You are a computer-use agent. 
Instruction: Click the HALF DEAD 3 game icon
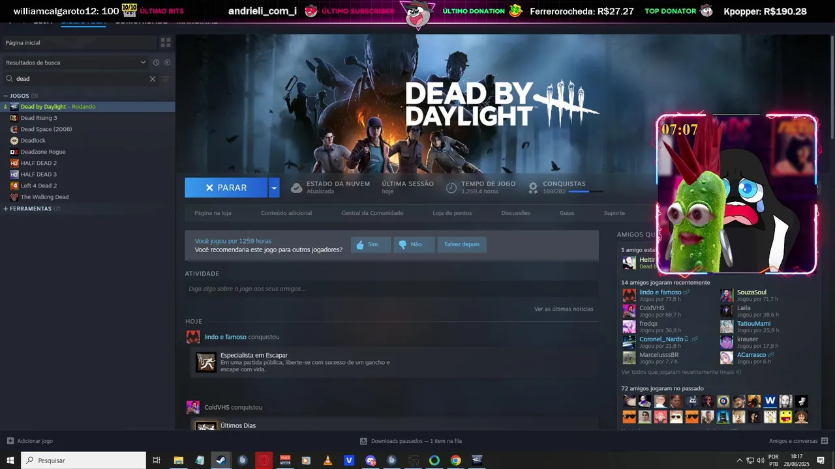14,174
